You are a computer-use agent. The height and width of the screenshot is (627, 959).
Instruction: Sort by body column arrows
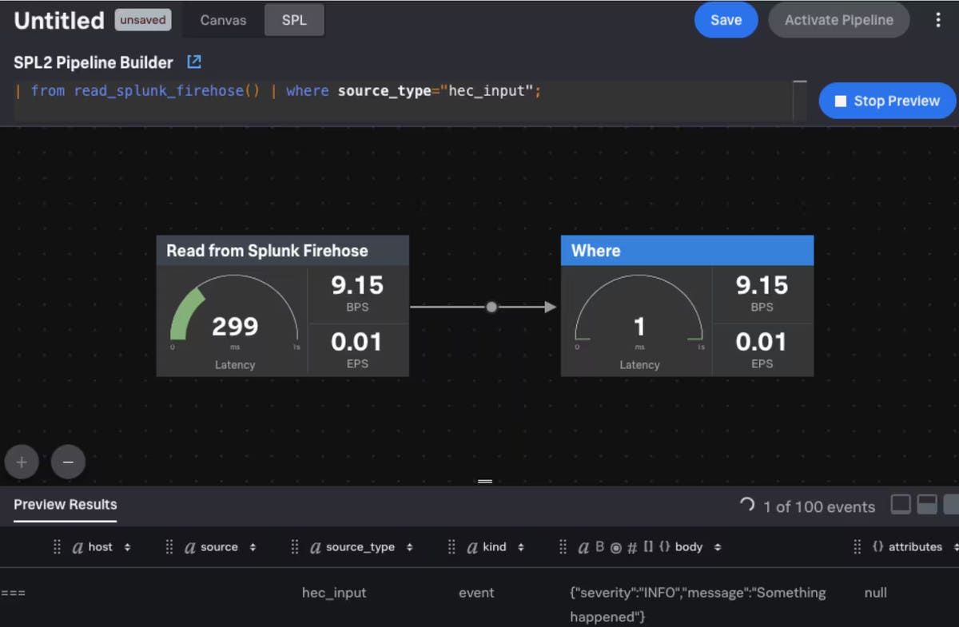coord(718,547)
